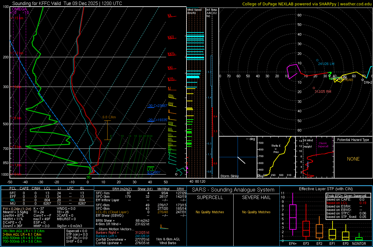
Task: Select the OMEGA label on the skew-T
Action: point(20,9)
